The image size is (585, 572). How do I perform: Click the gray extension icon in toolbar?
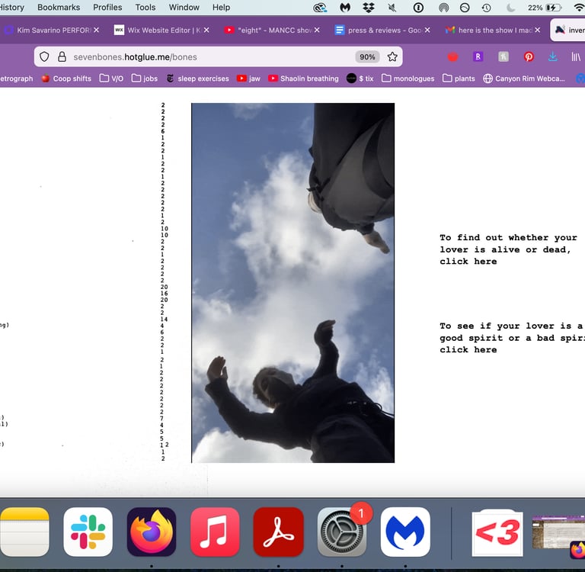pos(503,56)
